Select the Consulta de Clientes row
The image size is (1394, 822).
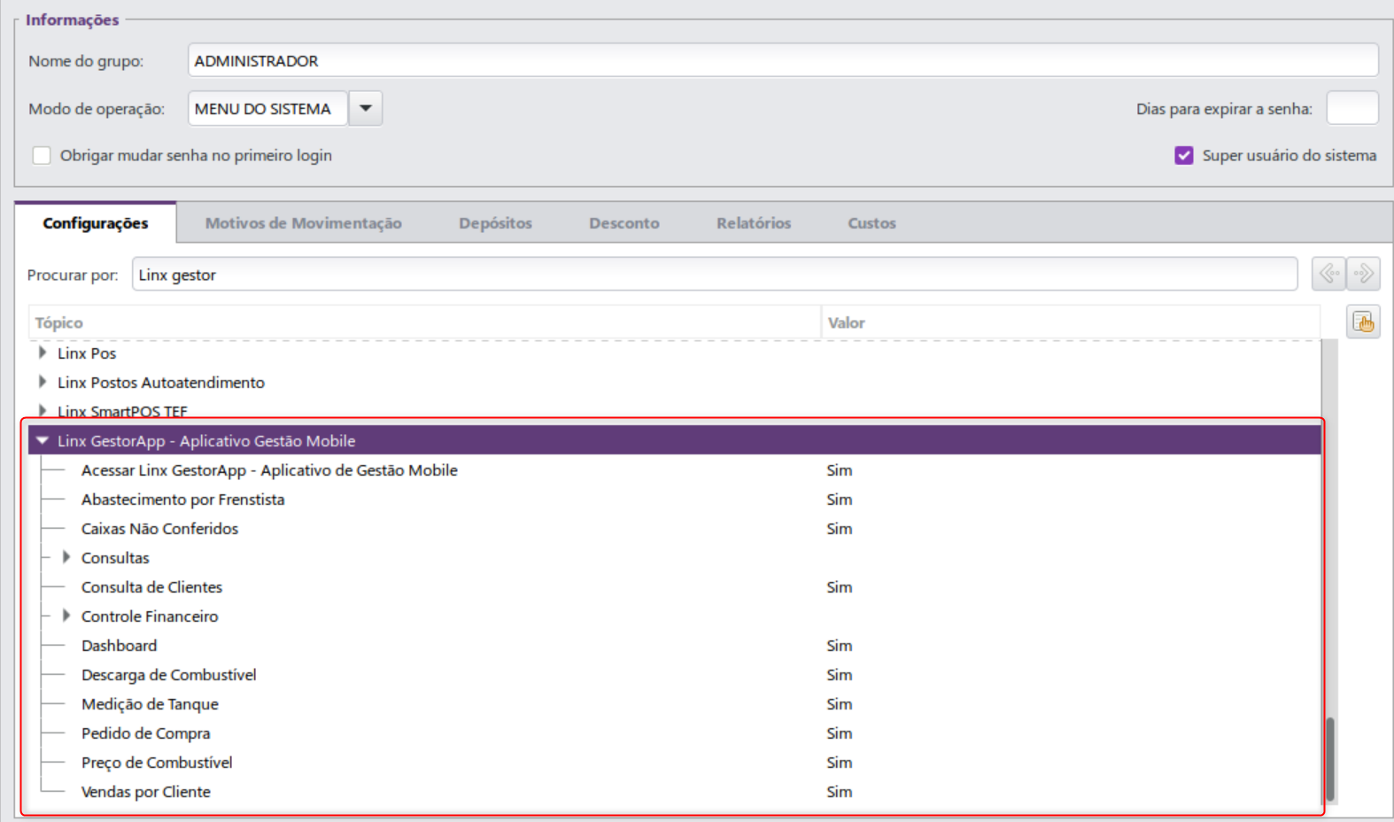[674, 586]
